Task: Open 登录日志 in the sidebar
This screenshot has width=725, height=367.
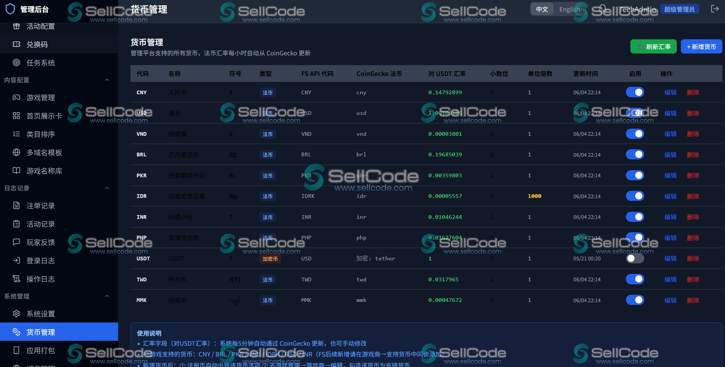Action: click(59, 260)
